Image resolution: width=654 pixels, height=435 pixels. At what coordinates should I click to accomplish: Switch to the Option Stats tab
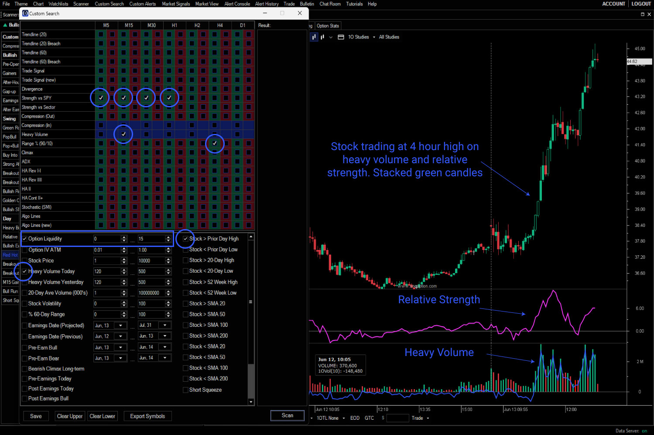[x=328, y=25]
